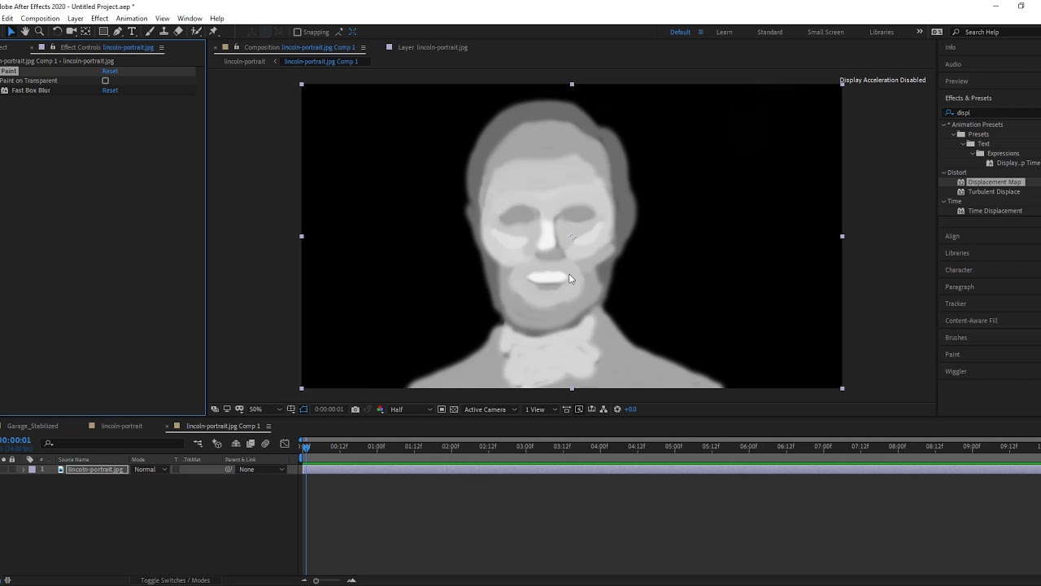Screen dimensions: 1041x586
Task: Click the snapshot camera icon in viewer
Action: (x=355, y=409)
